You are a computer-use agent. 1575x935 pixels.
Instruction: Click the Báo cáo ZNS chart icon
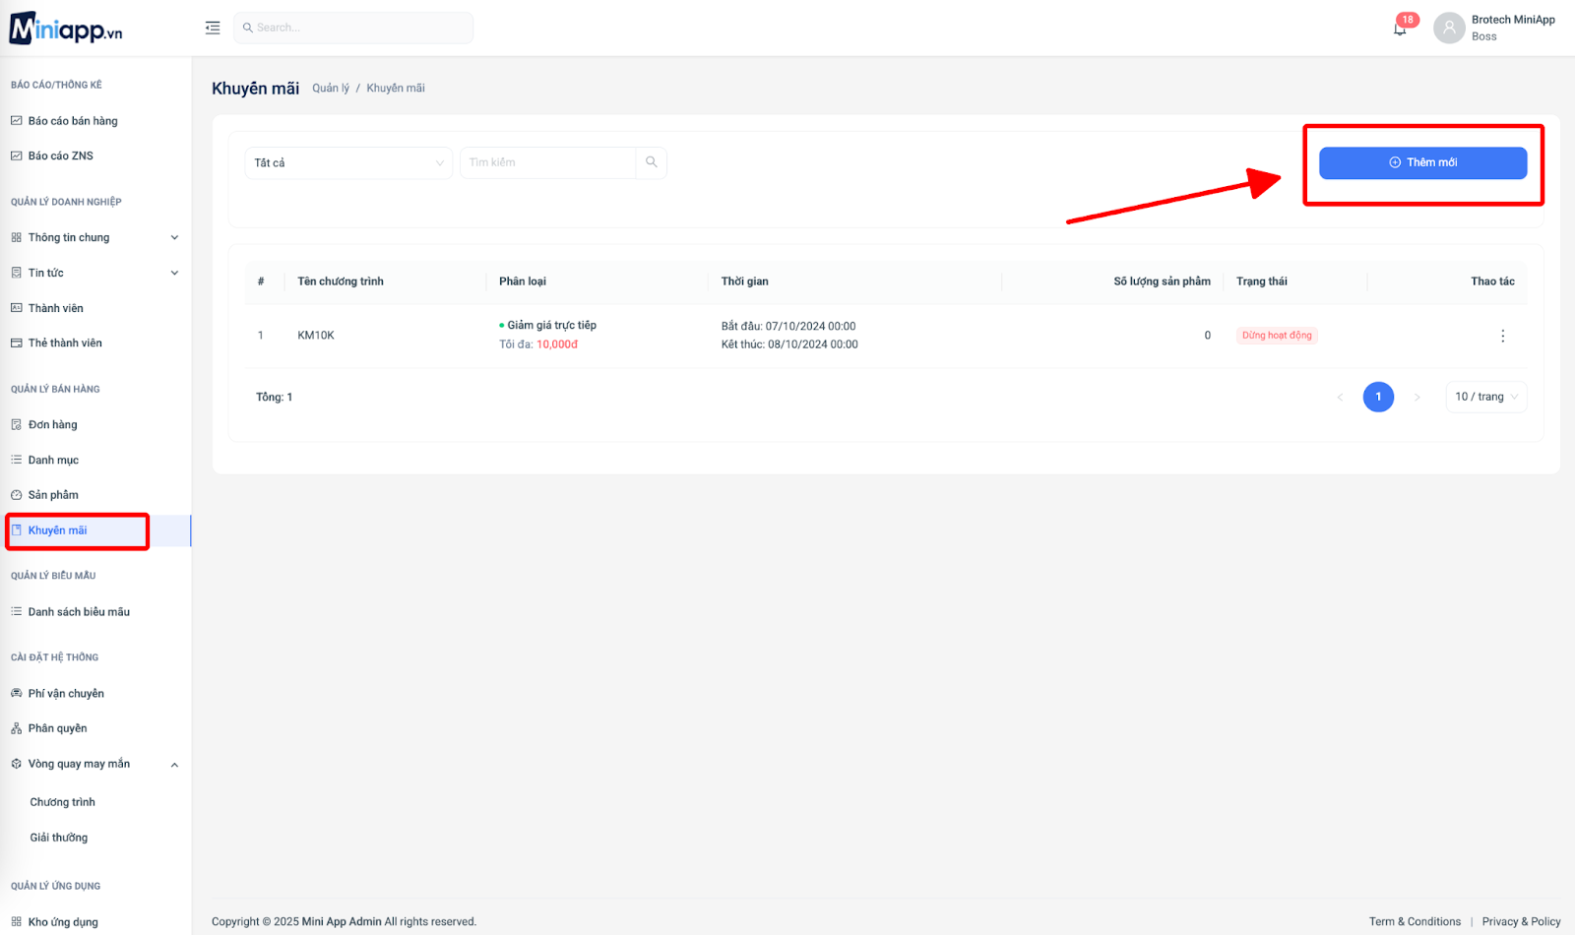(x=16, y=156)
